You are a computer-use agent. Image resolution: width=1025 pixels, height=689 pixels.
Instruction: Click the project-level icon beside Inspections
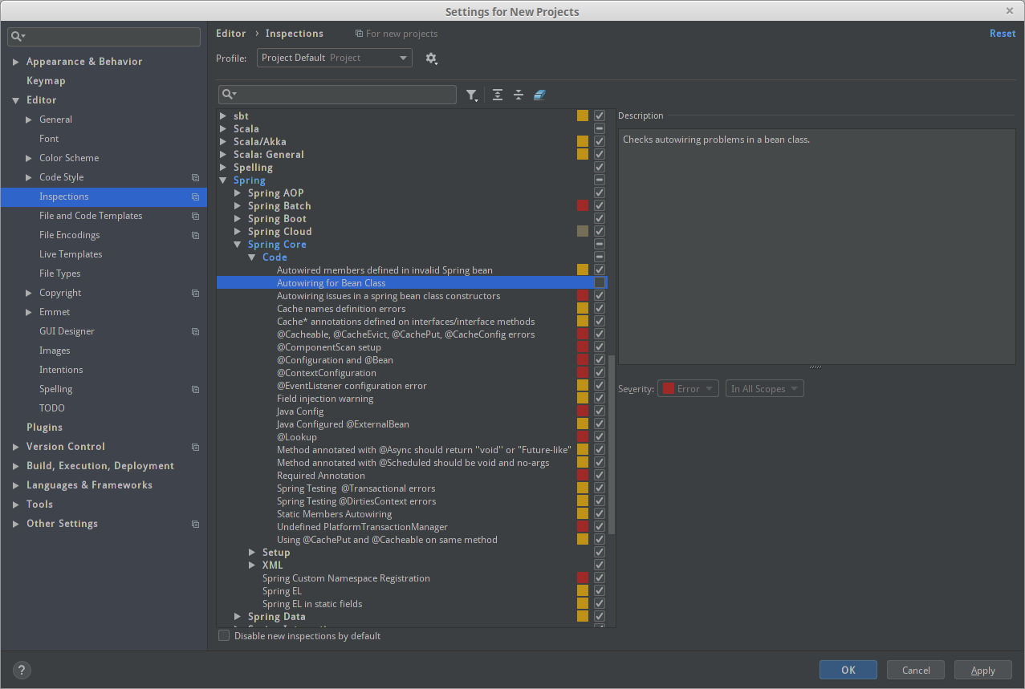point(195,197)
